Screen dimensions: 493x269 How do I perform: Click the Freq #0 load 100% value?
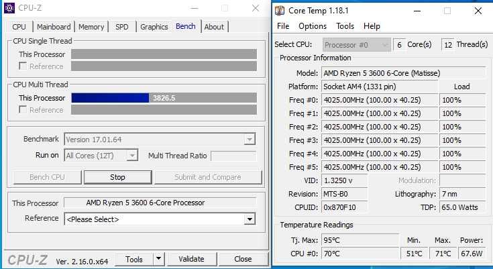[463, 100]
